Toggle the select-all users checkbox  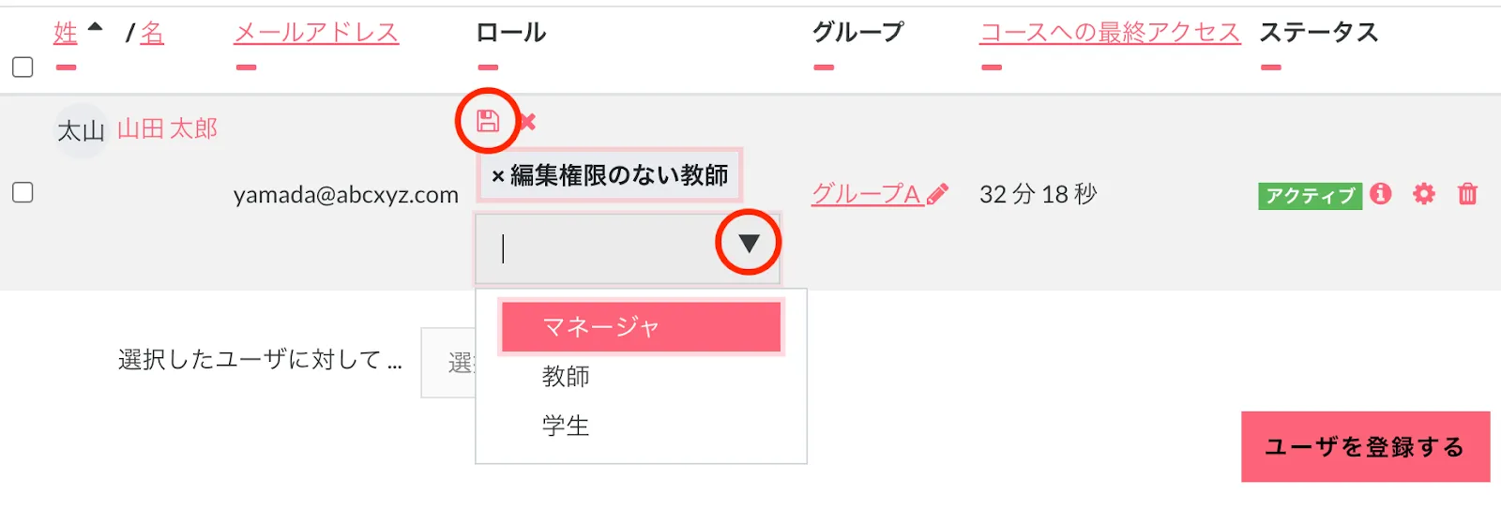23,67
